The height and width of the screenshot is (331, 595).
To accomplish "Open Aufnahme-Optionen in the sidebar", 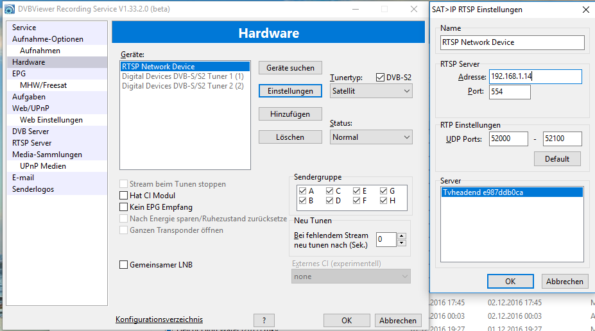I will (x=57, y=39).
